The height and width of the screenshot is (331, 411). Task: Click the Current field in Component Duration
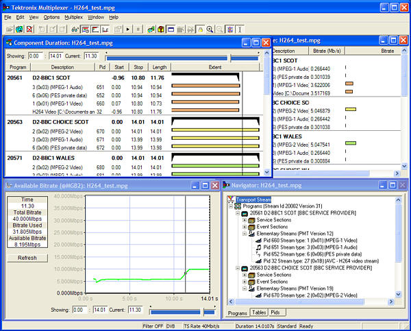point(91,56)
